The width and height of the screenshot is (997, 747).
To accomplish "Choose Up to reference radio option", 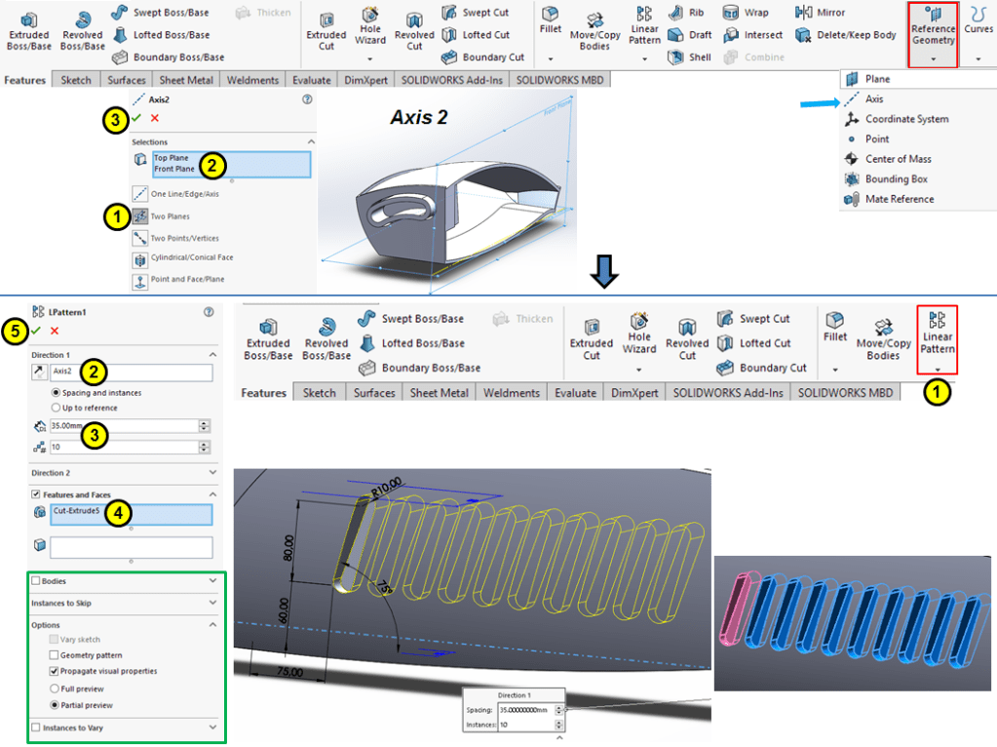I will [56, 408].
